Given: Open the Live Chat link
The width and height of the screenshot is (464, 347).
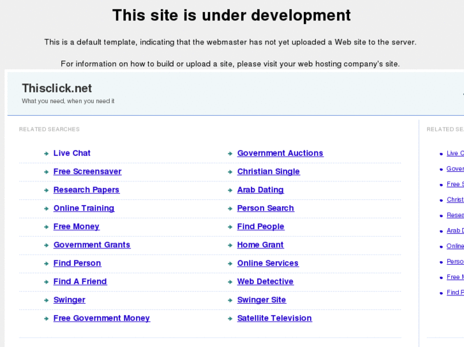Looking at the screenshot, I should [71, 153].
